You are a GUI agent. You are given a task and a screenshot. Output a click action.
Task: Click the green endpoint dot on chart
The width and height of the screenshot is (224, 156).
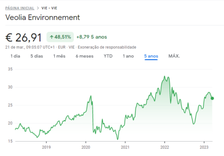pyautogui.click(x=212, y=98)
